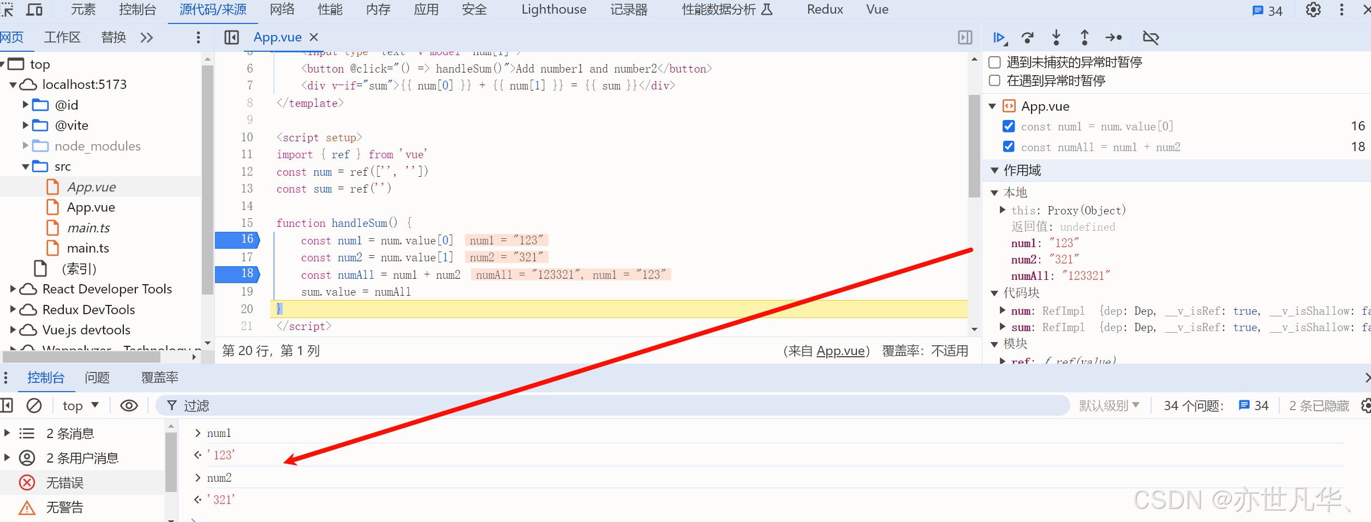This screenshot has width=1371, height=522.
Task: Click the 34 issues badge at top
Action: [x=1267, y=10]
